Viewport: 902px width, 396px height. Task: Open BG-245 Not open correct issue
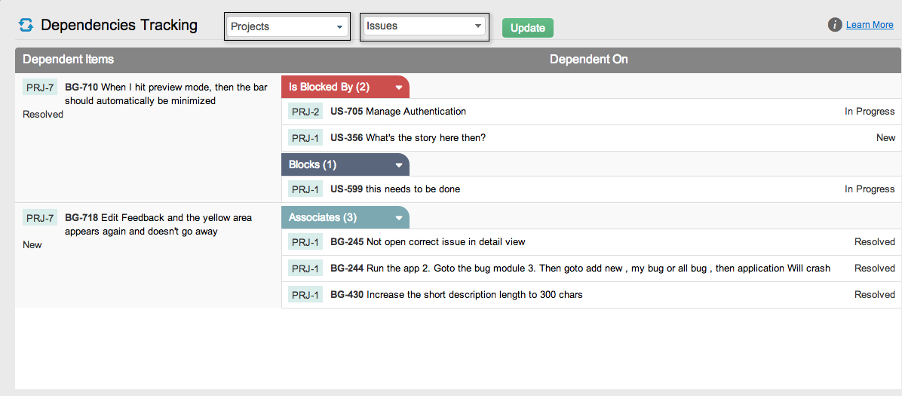click(x=428, y=242)
